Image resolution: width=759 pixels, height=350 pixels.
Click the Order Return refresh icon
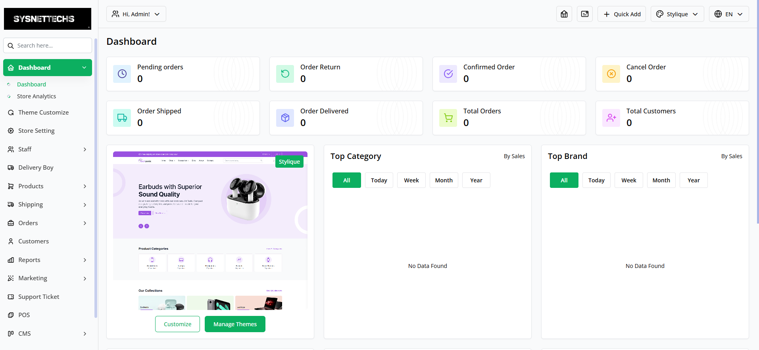(285, 74)
